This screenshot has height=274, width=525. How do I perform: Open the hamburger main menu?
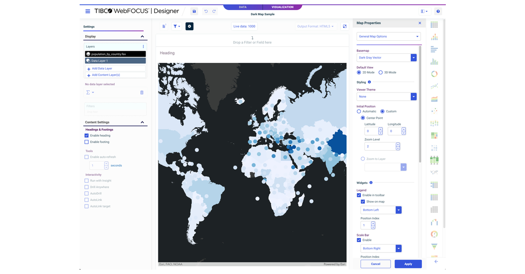(88, 11)
